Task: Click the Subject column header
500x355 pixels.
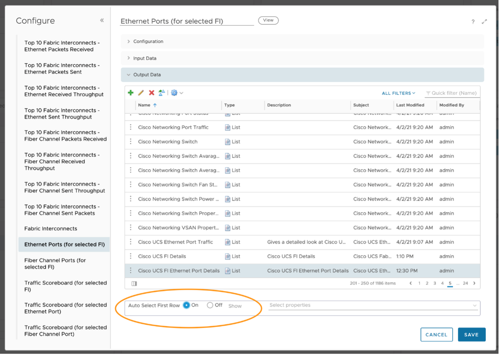Action: [x=361, y=105]
